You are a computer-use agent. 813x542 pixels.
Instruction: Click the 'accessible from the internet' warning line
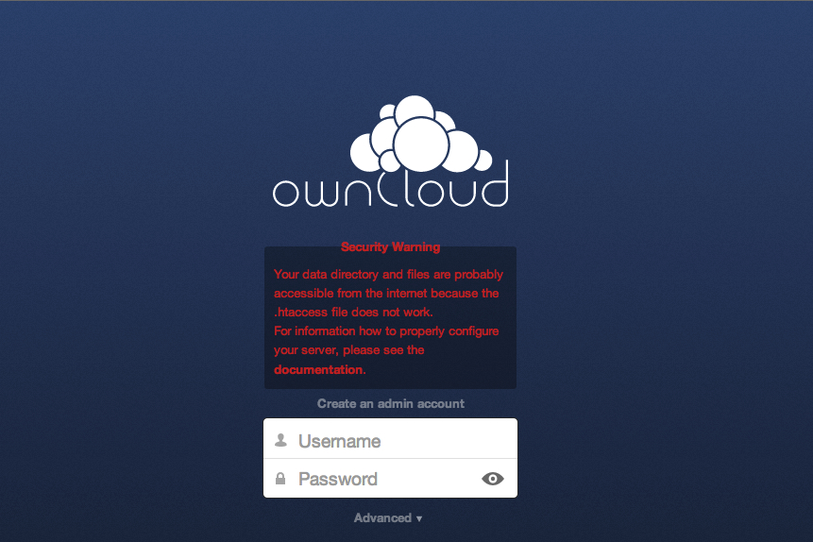click(x=385, y=294)
